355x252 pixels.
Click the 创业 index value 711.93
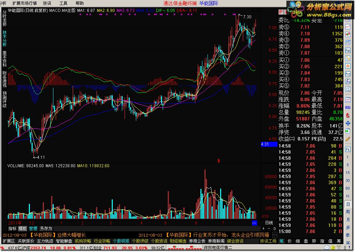click(110, 248)
